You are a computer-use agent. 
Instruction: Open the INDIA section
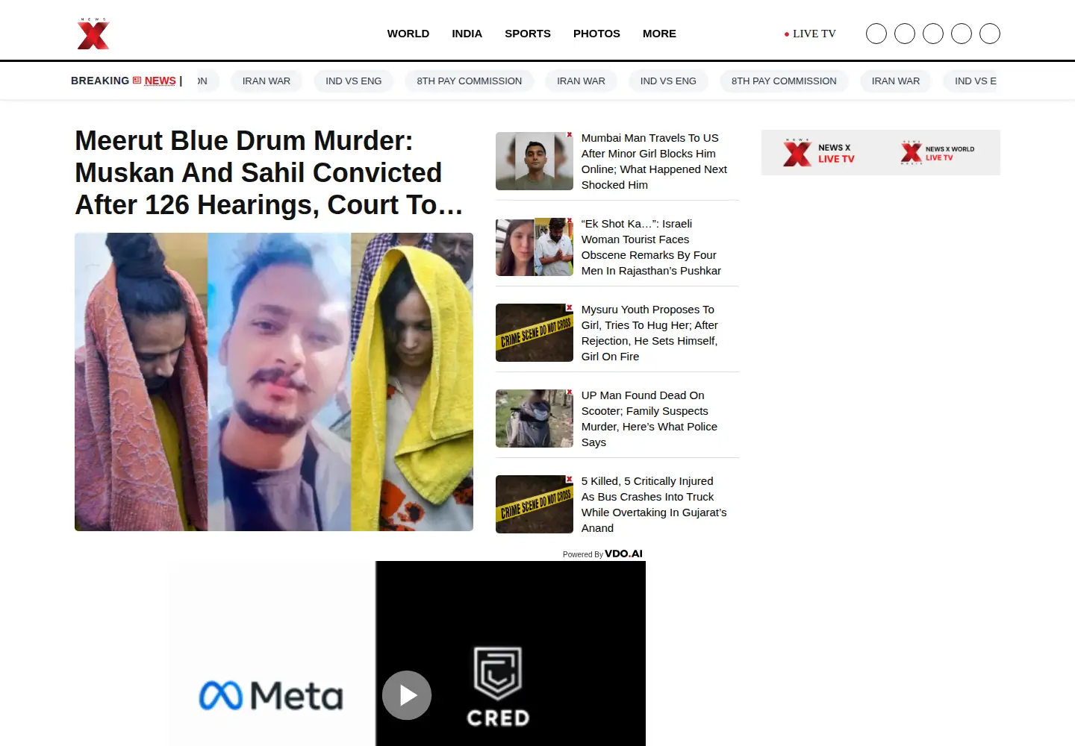[467, 34]
